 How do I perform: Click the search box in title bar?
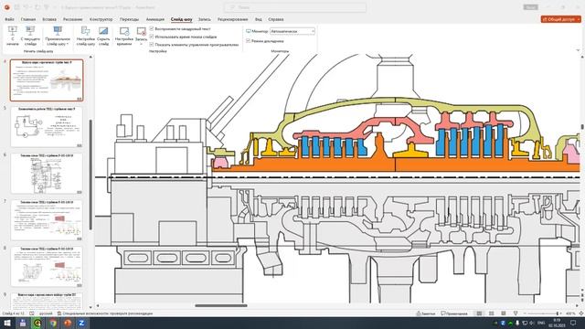[295, 7]
